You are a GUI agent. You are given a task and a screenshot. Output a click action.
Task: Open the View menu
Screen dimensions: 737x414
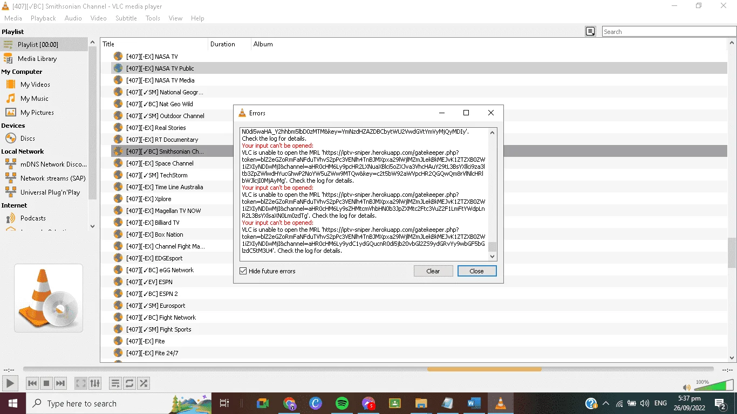(x=176, y=18)
